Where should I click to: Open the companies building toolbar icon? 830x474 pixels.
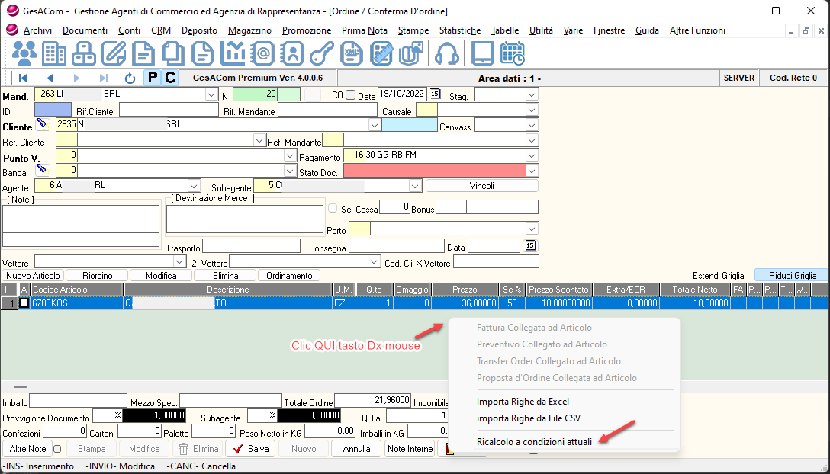pyautogui.click(x=54, y=53)
